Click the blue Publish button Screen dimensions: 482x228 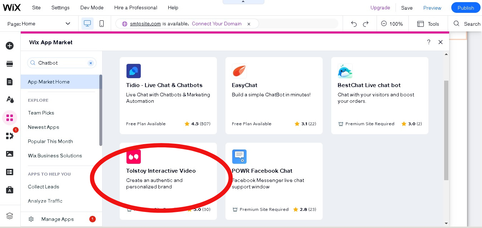(466, 8)
